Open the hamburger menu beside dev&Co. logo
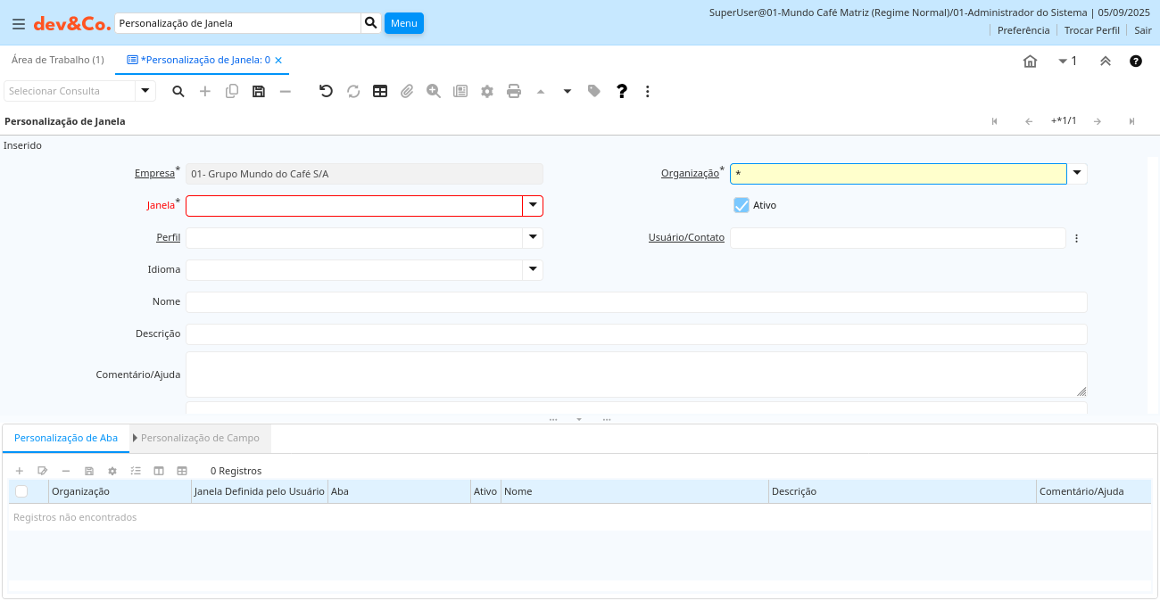 [x=19, y=24]
